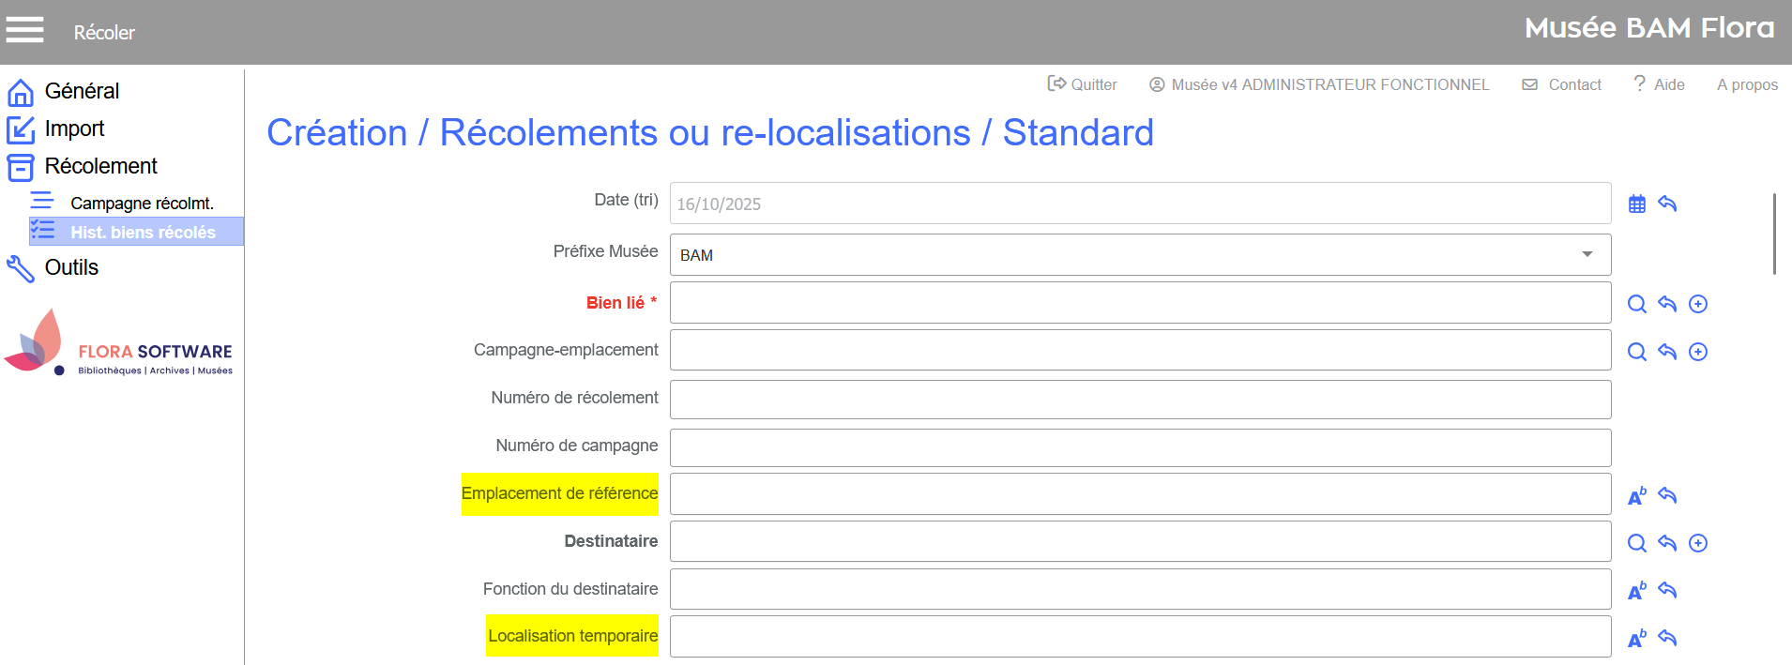Click the Contact link
Image resolution: width=1792 pixels, height=665 pixels.
[x=1562, y=84]
